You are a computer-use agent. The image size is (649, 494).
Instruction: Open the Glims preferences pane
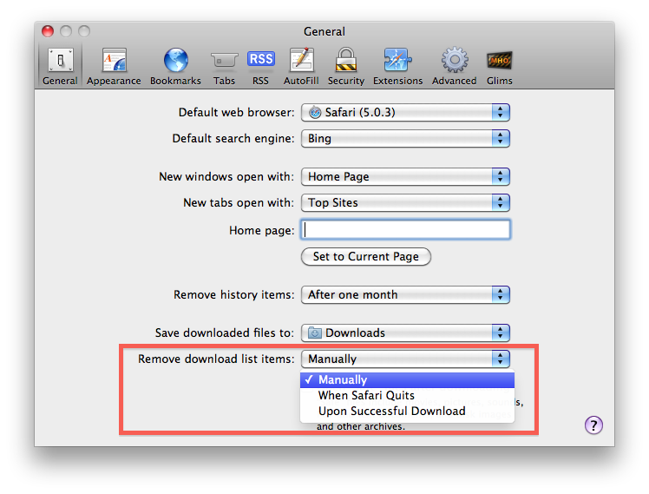[500, 66]
